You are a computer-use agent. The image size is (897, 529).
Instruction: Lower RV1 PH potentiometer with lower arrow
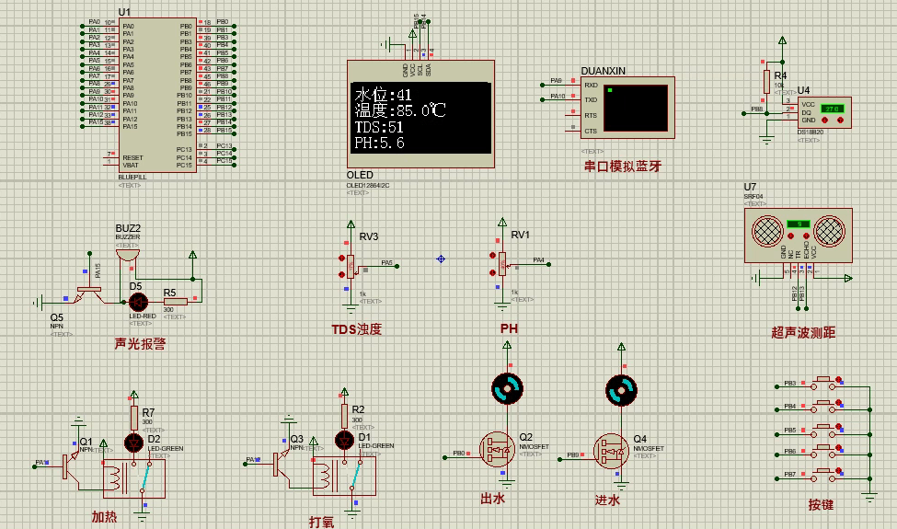pyautogui.click(x=494, y=274)
